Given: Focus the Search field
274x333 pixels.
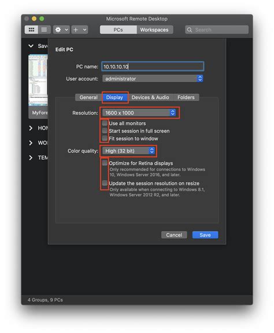Looking at the screenshot, I should (x=217, y=30).
